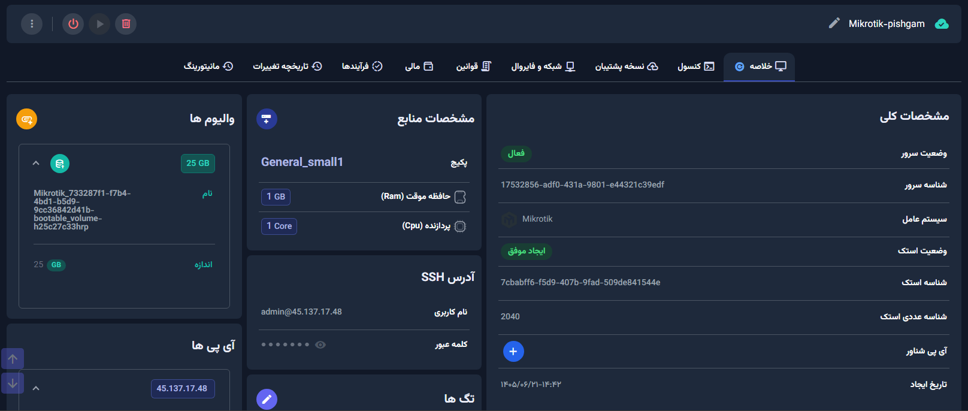Click the SSH username admin@45.137.17.48
This screenshot has height=411, width=968.
(x=301, y=312)
